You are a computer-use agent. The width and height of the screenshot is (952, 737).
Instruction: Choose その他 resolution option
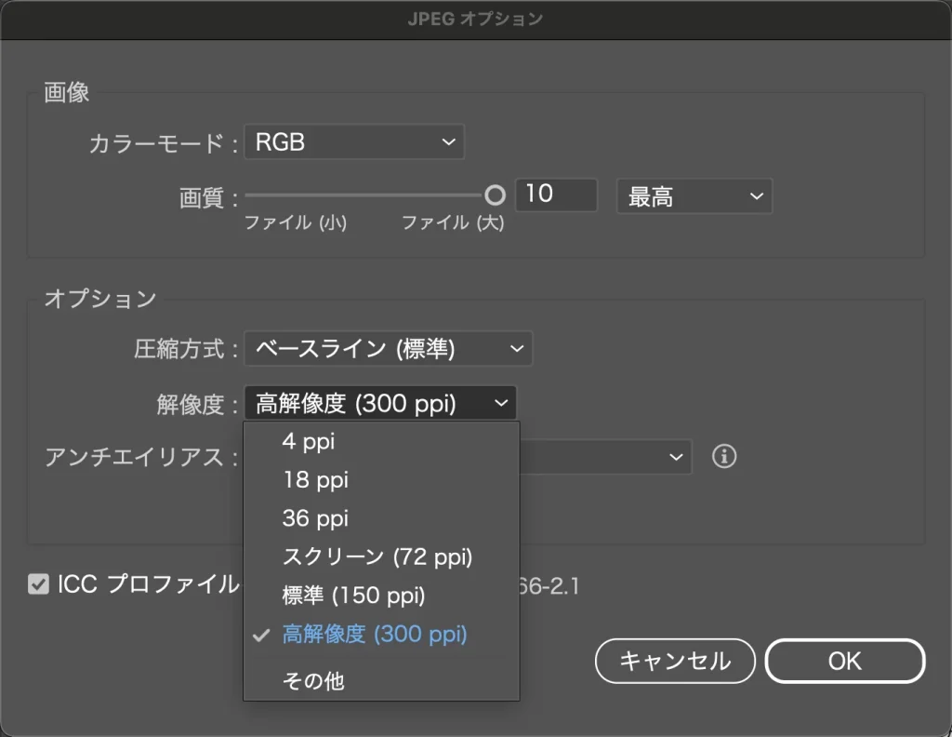[x=381, y=680]
